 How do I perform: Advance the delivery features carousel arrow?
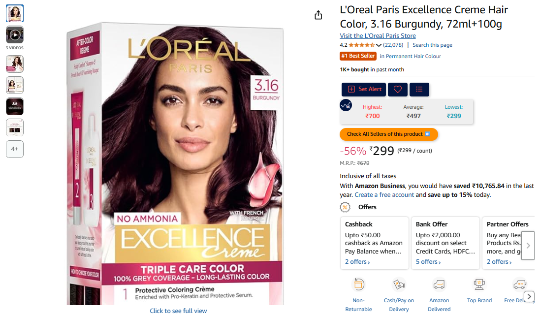pos(529,296)
